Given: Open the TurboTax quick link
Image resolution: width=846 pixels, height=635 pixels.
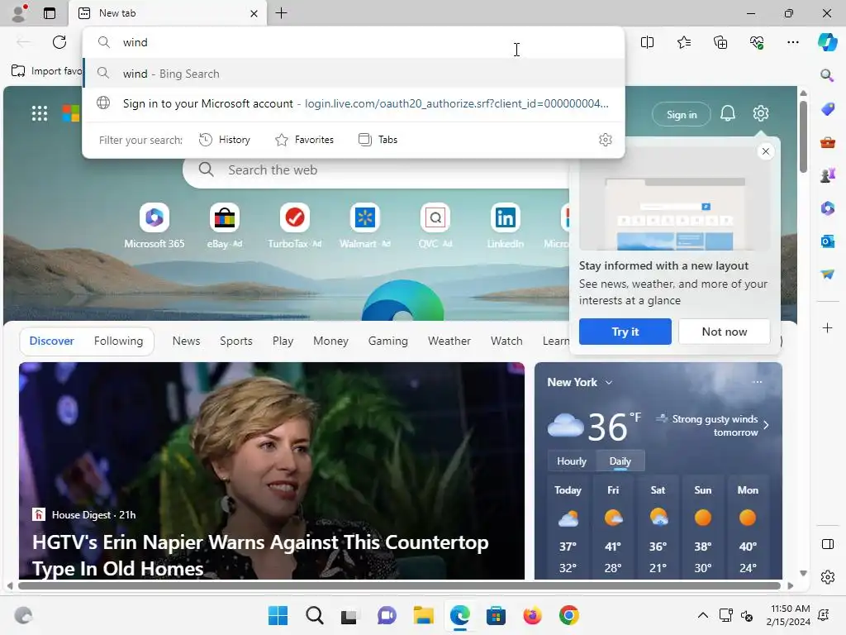Looking at the screenshot, I should [295, 226].
